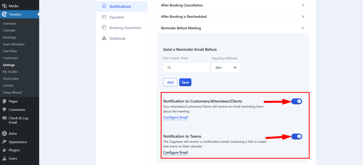Open Timetics Settings submenu item
This screenshot has height=165, width=363.
pos(9,65)
